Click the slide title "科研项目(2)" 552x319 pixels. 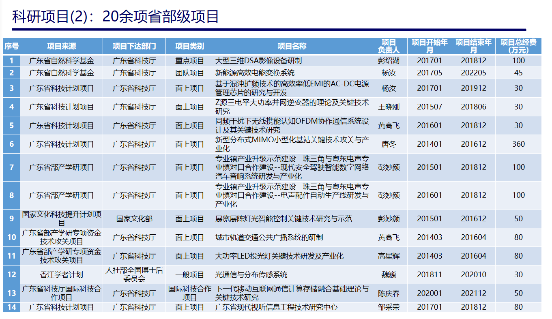pyautogui.click(x=115, y=17)
